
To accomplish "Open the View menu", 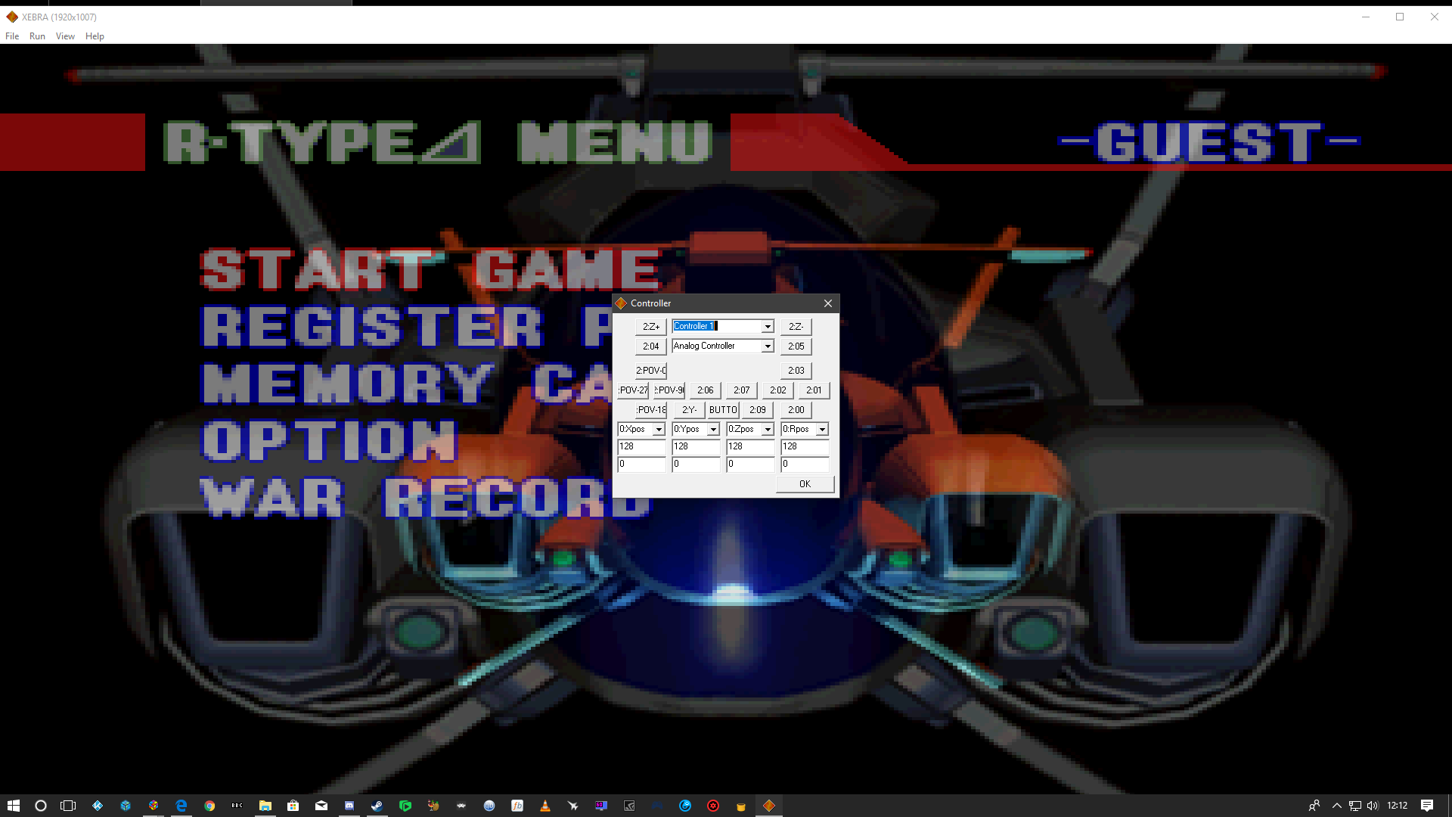I will (65, 36).
